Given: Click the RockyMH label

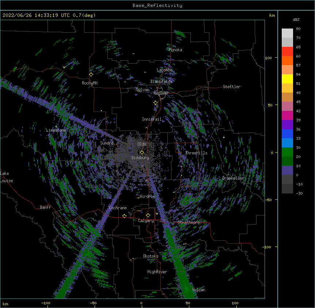Looking at the screenshot, I should click(x=90, y=83).
